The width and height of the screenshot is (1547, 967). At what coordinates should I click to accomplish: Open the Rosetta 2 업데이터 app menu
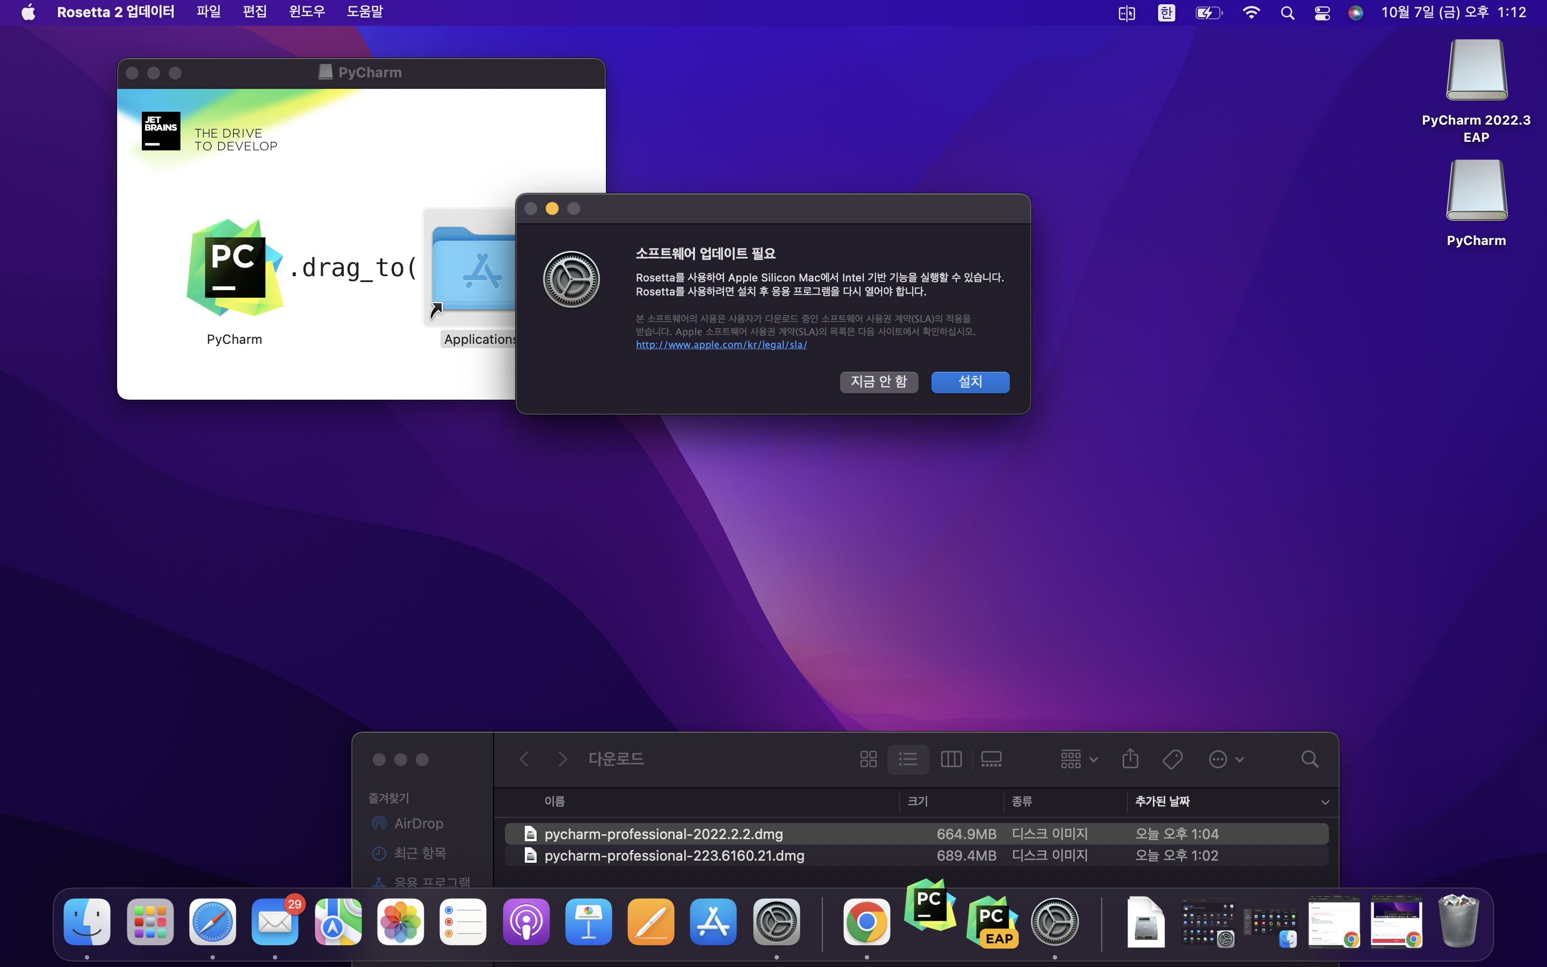point(115,12)
